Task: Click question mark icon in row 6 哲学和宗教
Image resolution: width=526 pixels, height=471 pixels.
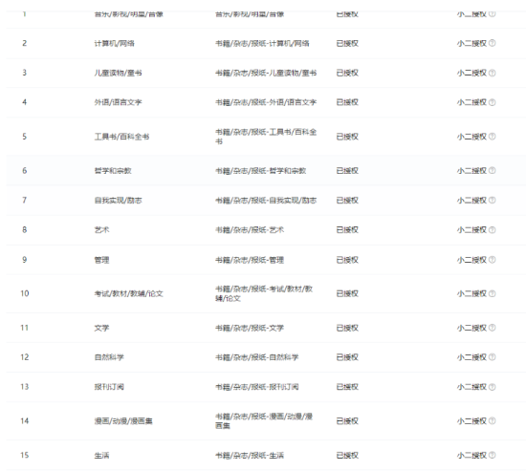Action: point(493,171)
